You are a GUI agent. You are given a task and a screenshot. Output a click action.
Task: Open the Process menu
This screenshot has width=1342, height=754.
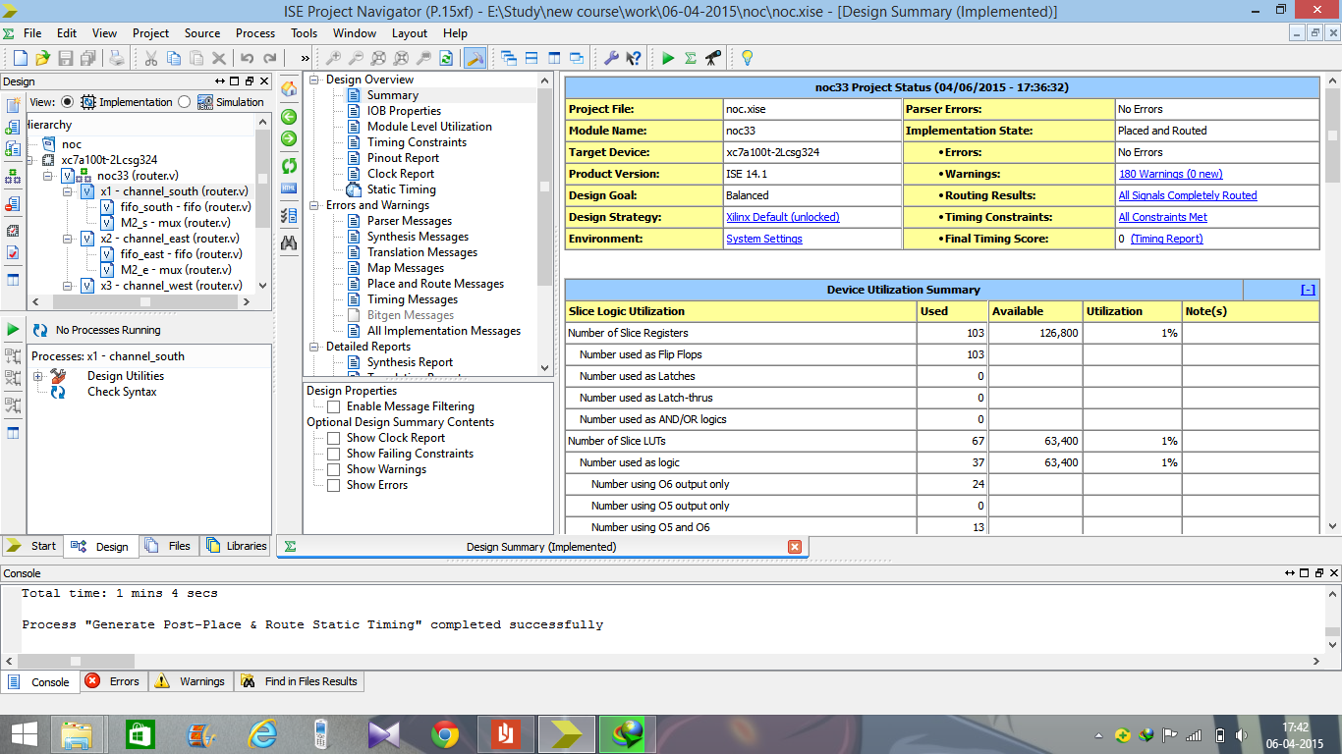pos(255,33)
